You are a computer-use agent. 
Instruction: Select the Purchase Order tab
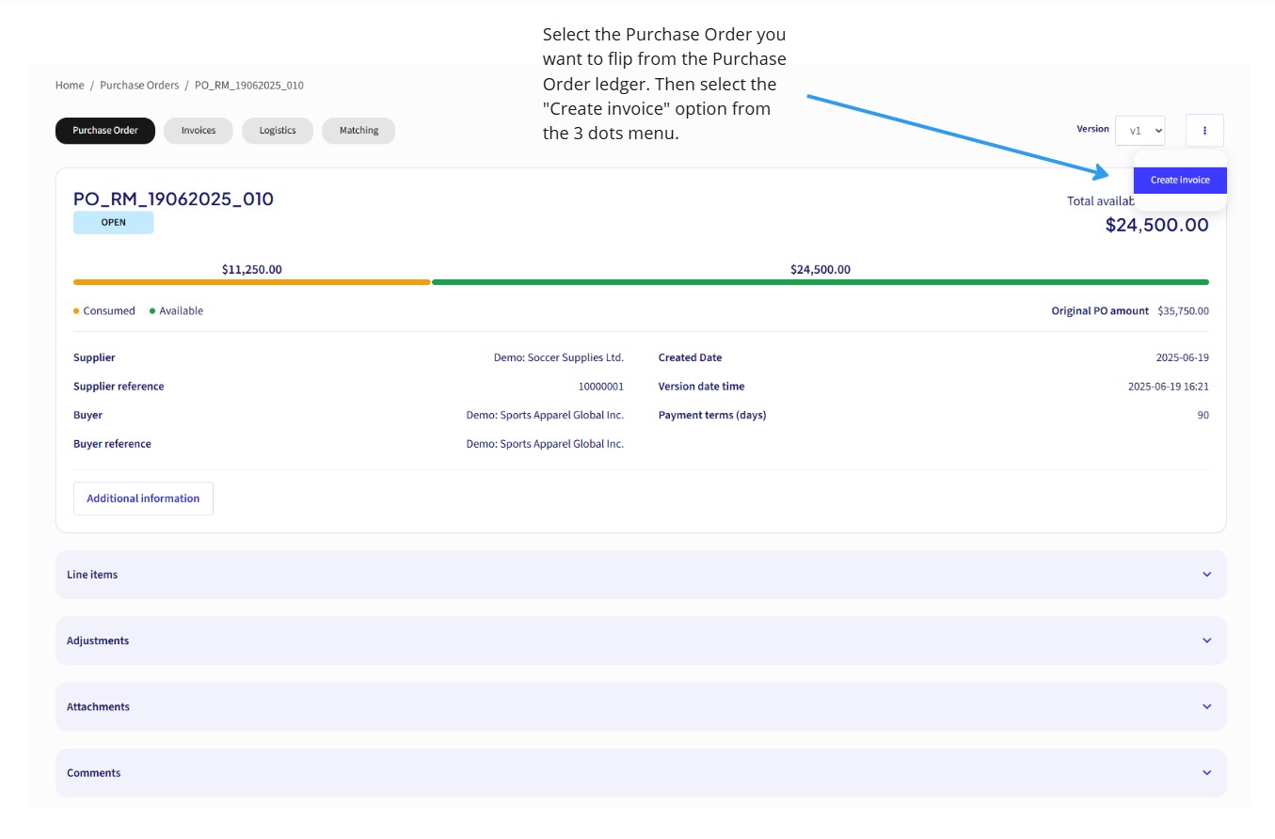(104, 130)
